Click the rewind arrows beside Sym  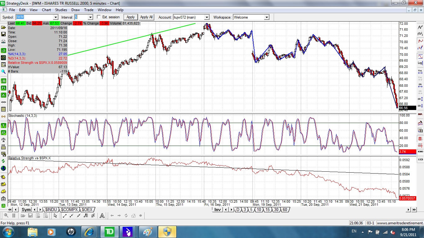[10, 210]
